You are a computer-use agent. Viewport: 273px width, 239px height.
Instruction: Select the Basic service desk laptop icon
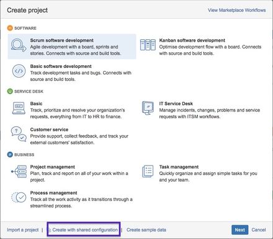(19, 108)
